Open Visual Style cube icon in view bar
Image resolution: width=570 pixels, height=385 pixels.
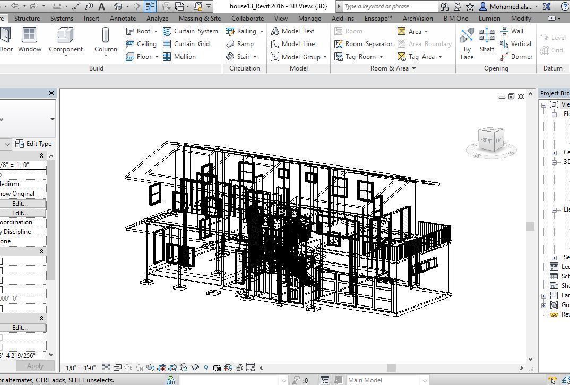[117, 367]
